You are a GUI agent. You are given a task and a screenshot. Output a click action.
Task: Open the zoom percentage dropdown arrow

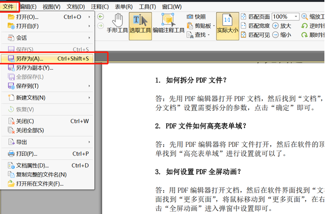point(296,17)
